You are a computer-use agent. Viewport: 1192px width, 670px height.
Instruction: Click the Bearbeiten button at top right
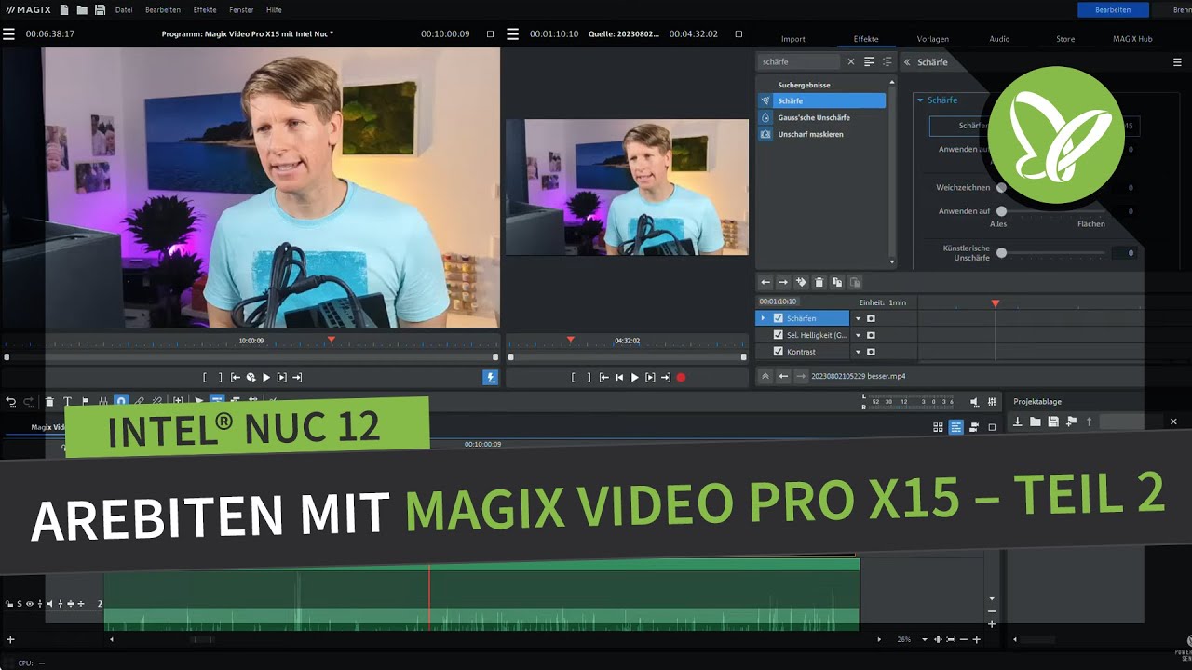click(x=1113, y=10)
